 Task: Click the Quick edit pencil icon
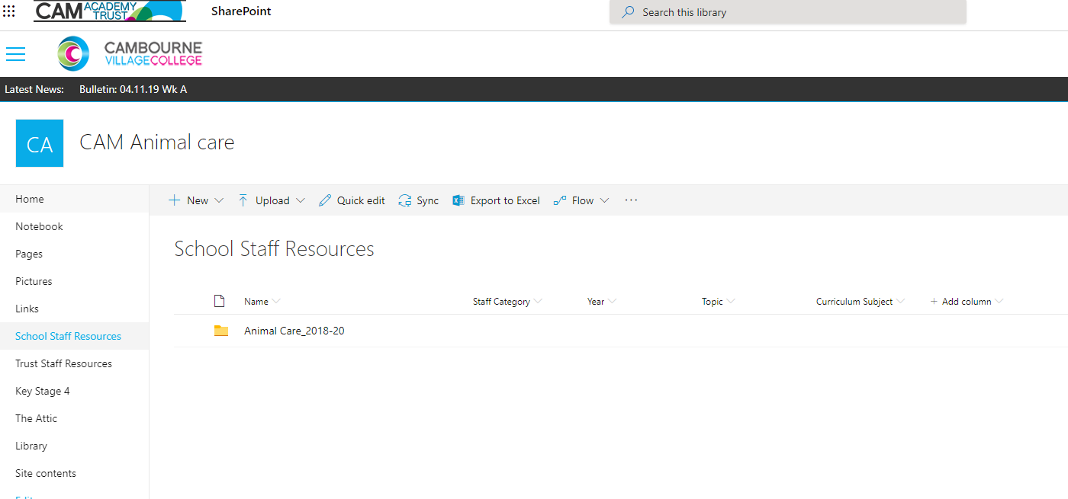pos(325,200)
